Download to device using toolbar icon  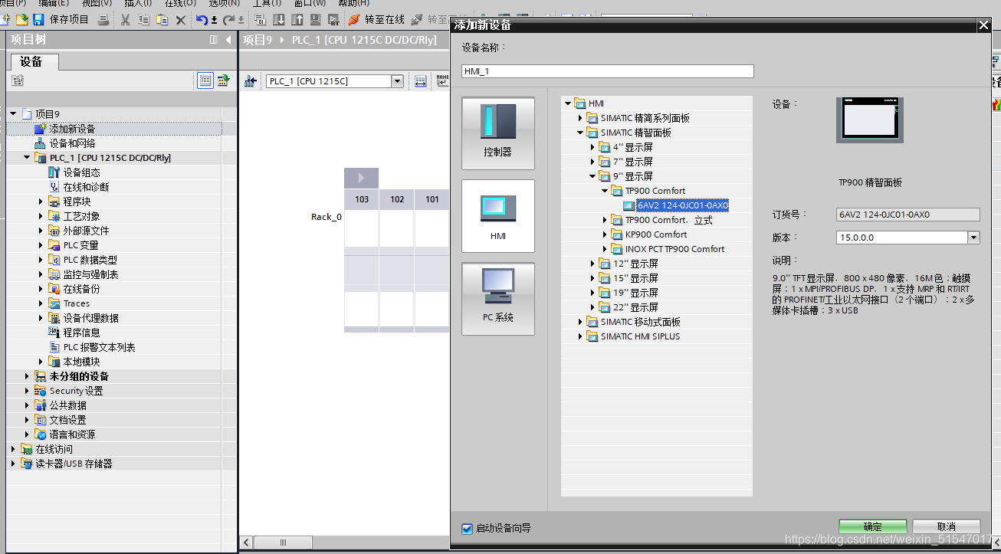278,19
